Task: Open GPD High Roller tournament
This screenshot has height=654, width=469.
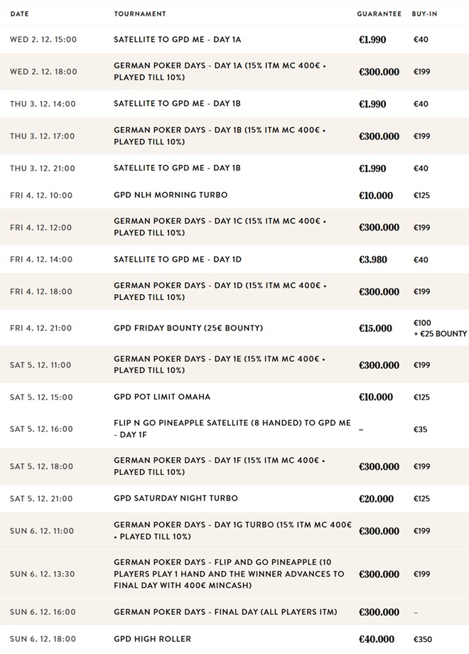Action: click(x=153, y=638)
